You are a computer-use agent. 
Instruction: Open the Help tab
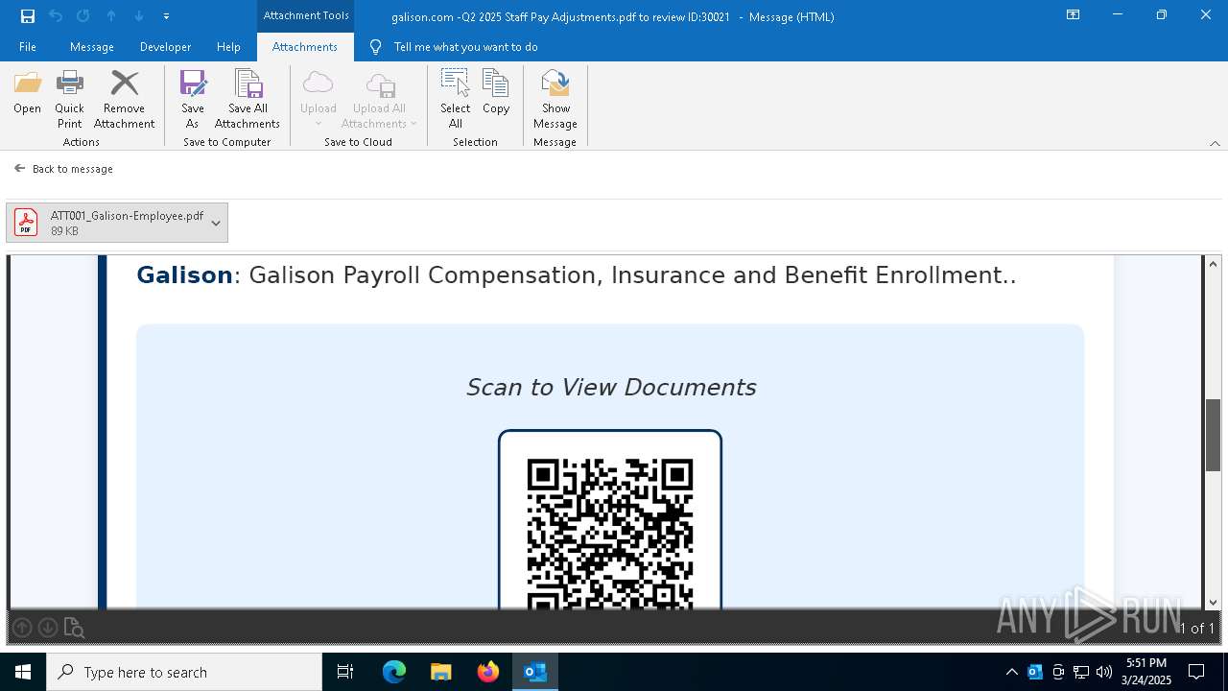(228, 47)
